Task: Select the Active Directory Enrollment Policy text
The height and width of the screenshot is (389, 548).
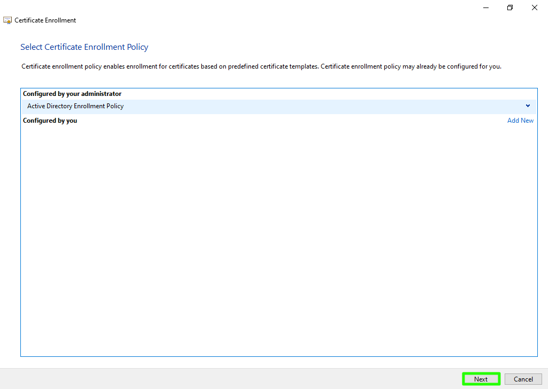Action: point(75,106)
